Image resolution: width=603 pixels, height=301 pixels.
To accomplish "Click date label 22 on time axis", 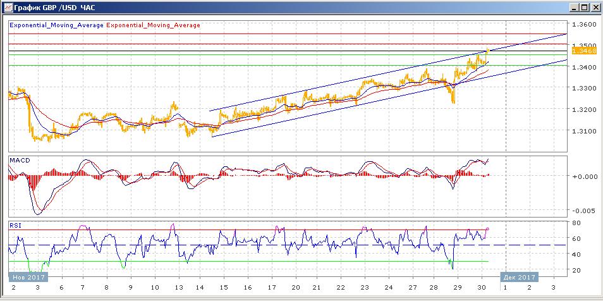I will (x=340, y=288).
